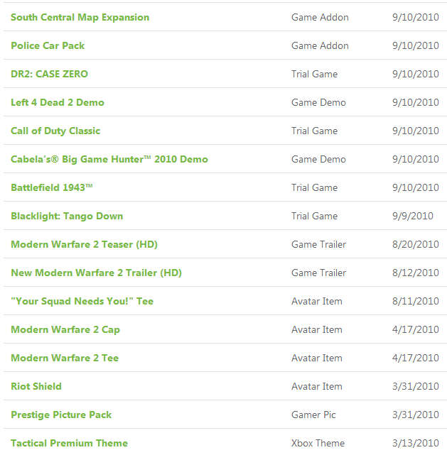
Task: Open Modern Warfare 2 Teaser (HD)
Action: pos(84,244)
